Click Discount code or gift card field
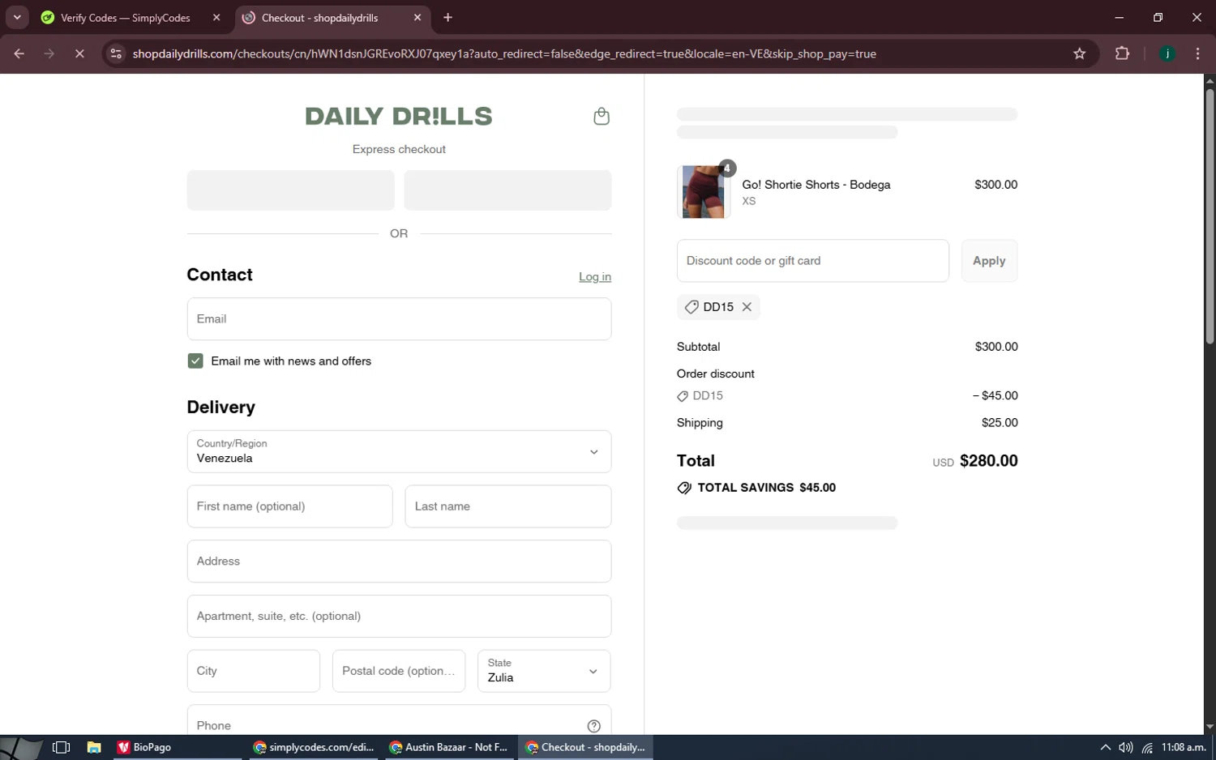1216x760 pixels. pos(813,261)
